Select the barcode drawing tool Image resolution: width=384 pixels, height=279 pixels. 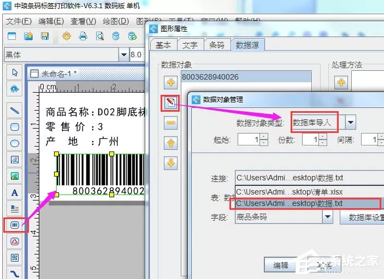coord(15,225)
